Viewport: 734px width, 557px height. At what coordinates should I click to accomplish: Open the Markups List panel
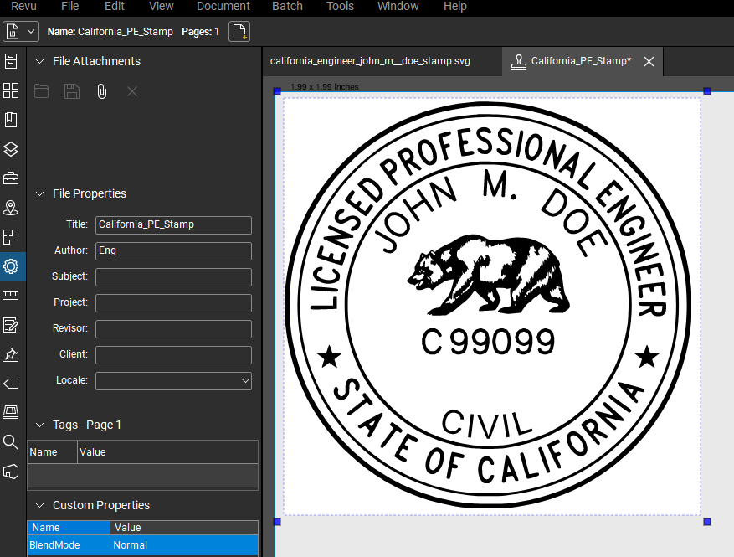[x=11, y=325]
